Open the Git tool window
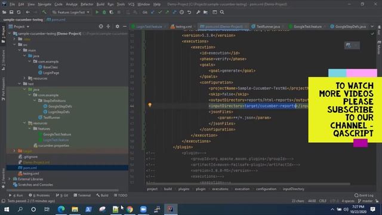The height and width of the screenshot is (215, 382). [62, 195]
